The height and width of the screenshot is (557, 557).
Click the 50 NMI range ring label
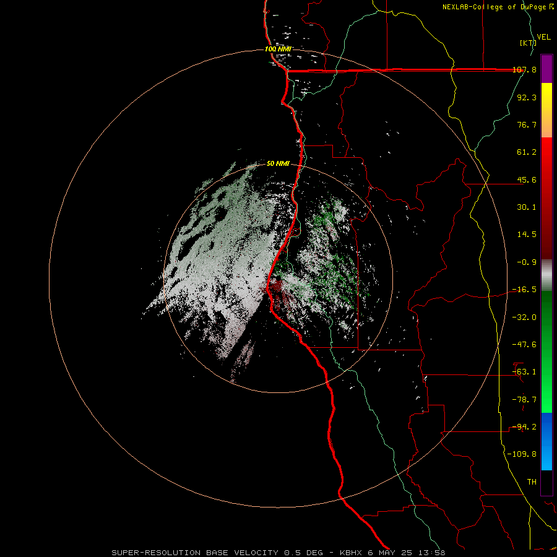pos(278,163)
